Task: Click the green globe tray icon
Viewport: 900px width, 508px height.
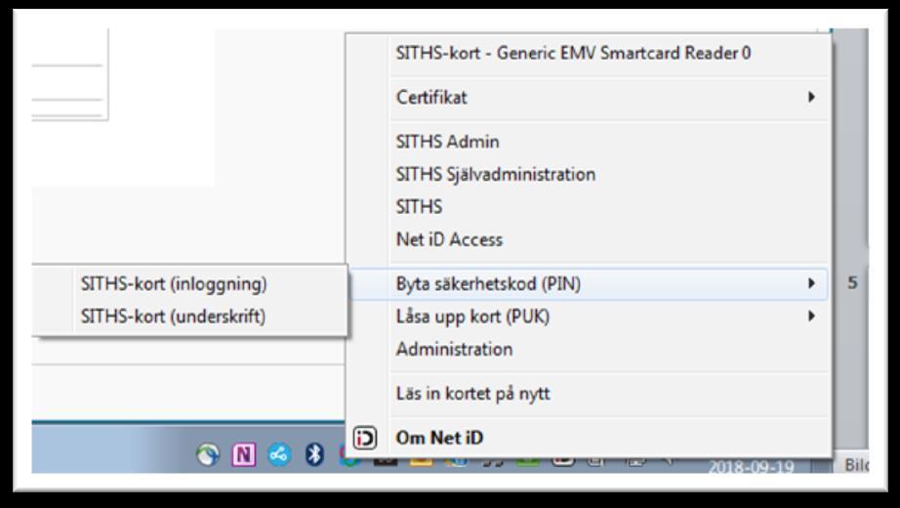Action: coord(208,455)
